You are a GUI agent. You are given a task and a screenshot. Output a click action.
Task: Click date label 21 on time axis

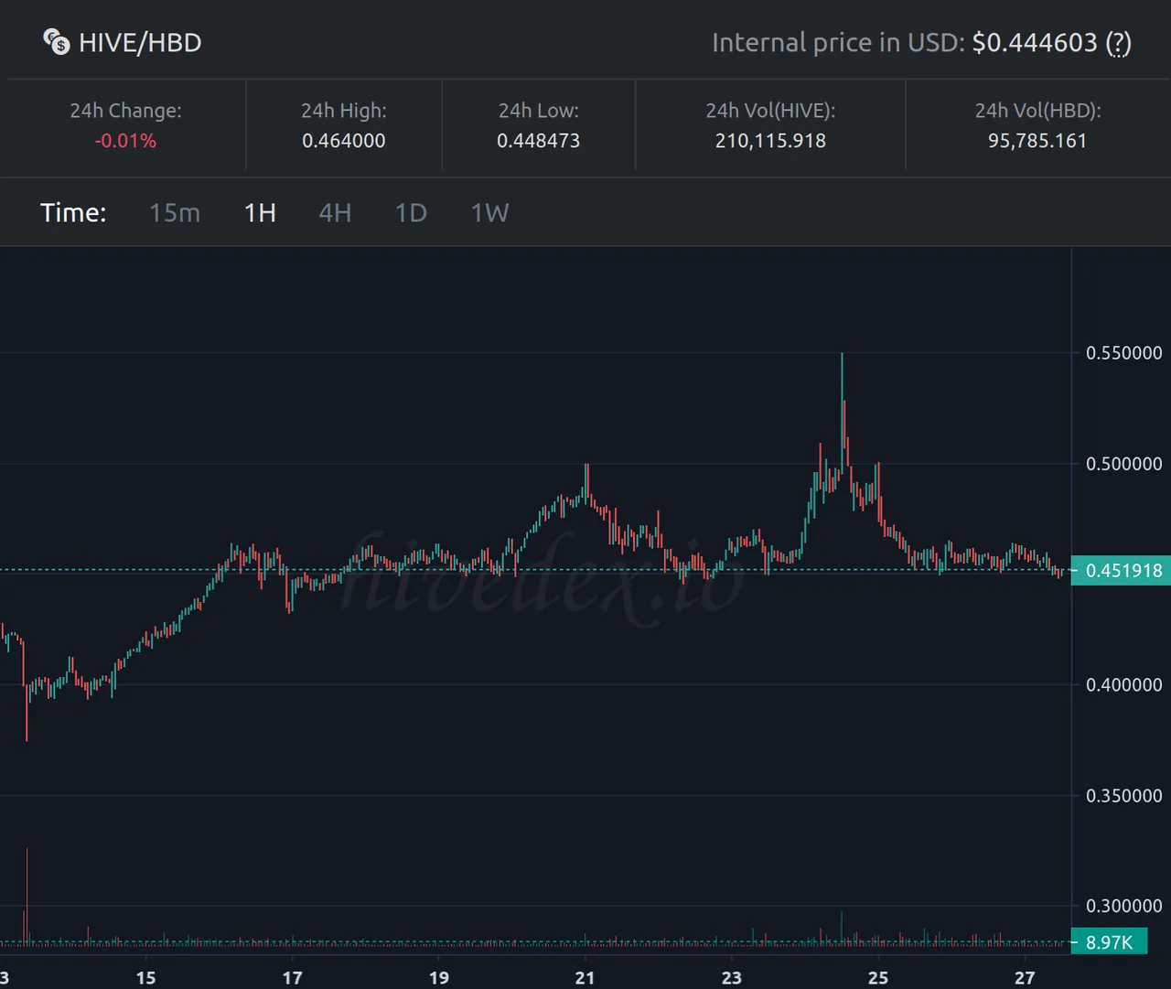pos(585,978)
